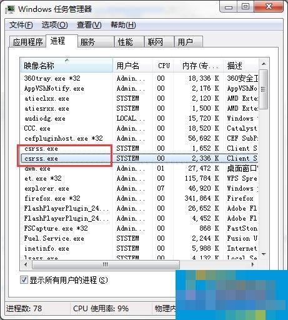Sort by 用户名 column header

132,66
